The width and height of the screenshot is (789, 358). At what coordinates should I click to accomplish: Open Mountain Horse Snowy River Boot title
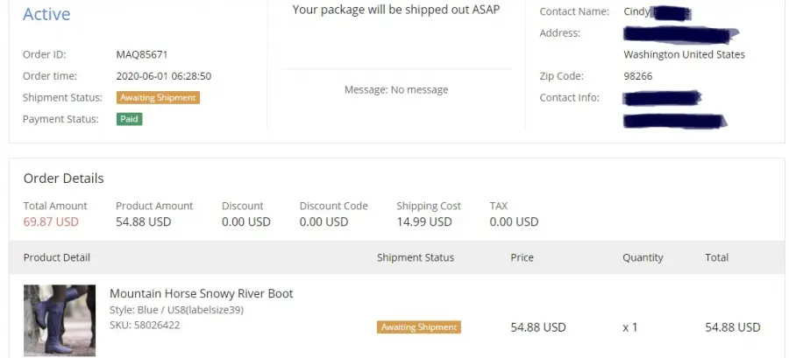tap(202, 293)
